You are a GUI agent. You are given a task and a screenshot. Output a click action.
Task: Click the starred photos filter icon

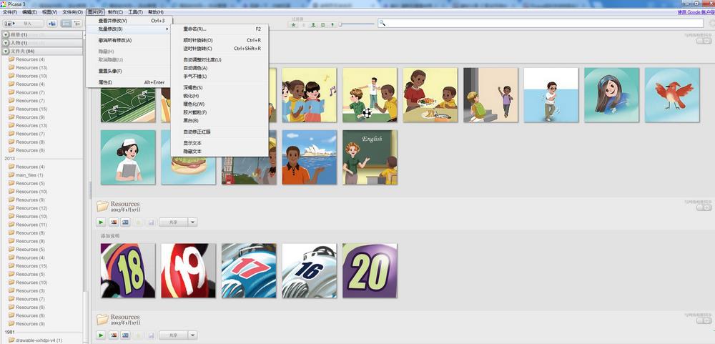point(293,24)
